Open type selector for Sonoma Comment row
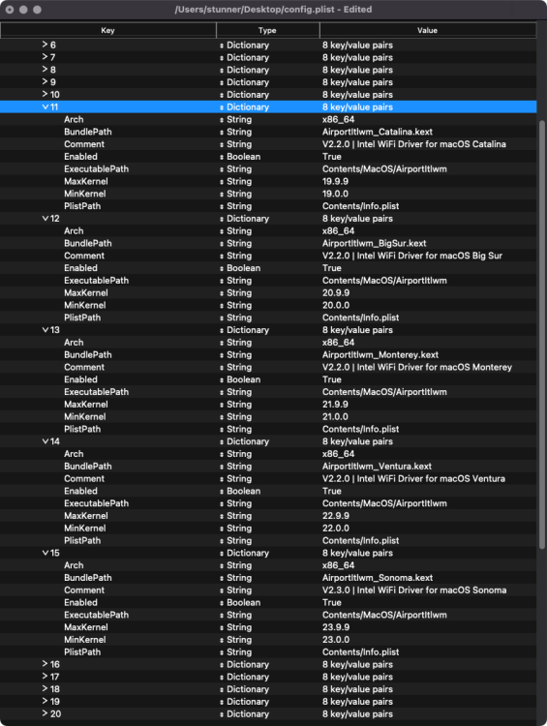 click(x=222, y=590)
